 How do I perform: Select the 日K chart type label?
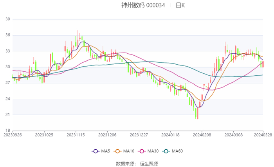pyautogui.click(x=180, y=5)
